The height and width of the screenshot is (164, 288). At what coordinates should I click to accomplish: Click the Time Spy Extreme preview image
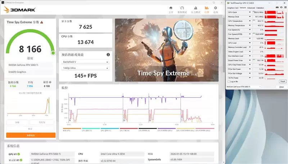click(167, 50)
